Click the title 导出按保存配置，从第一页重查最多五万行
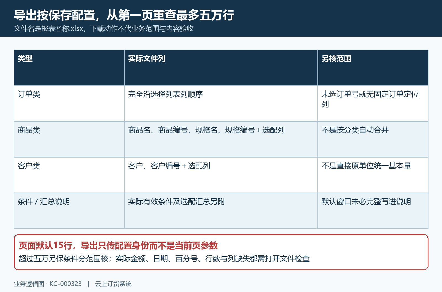Viewport: 442px width, 292px height. (x=124, y=15)
